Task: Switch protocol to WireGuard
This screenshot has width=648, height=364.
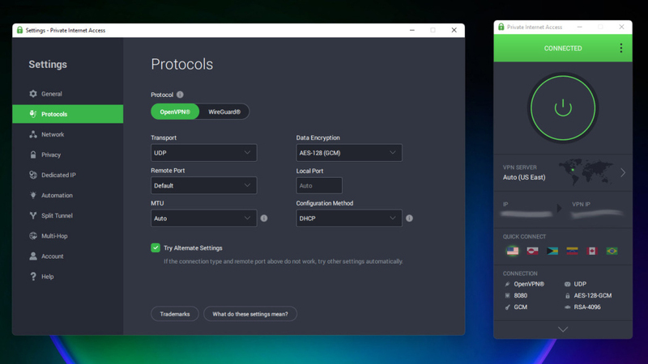Action: [224, 112]
